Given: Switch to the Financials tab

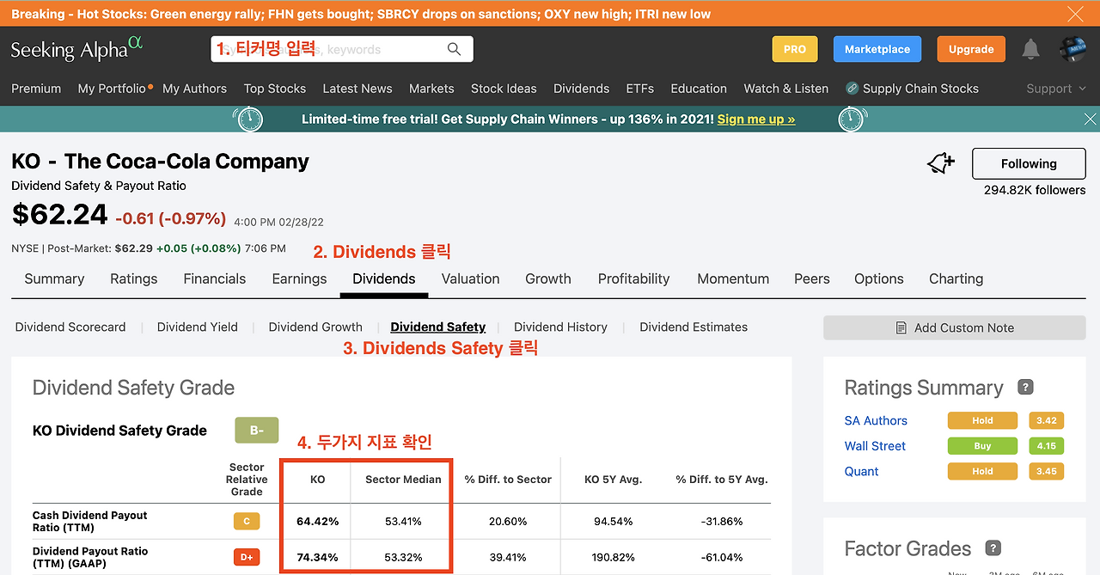Looking at the screenshot, I should click(x=215, y=278).
